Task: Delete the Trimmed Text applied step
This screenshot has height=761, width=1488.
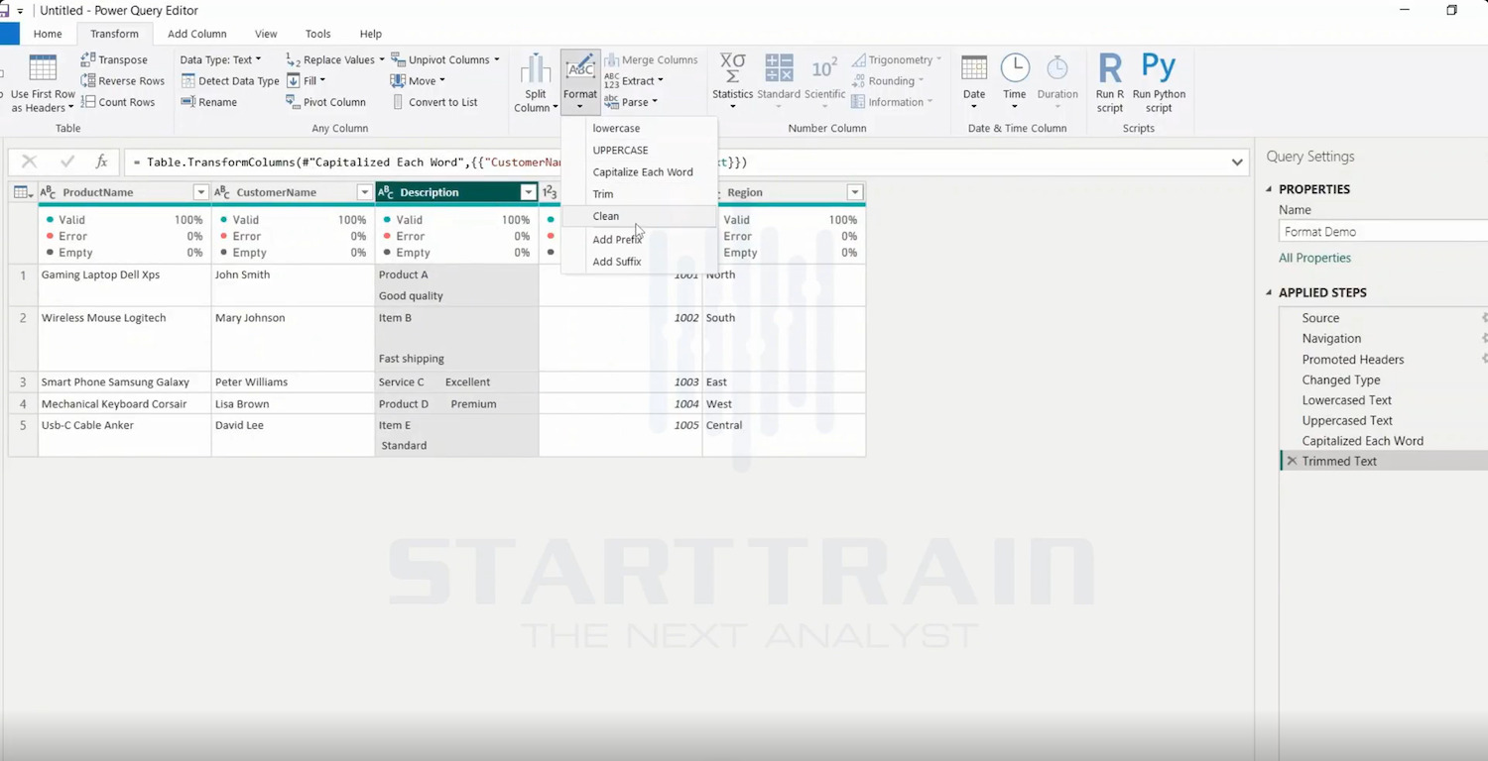Action: (x=1292, y=461)
